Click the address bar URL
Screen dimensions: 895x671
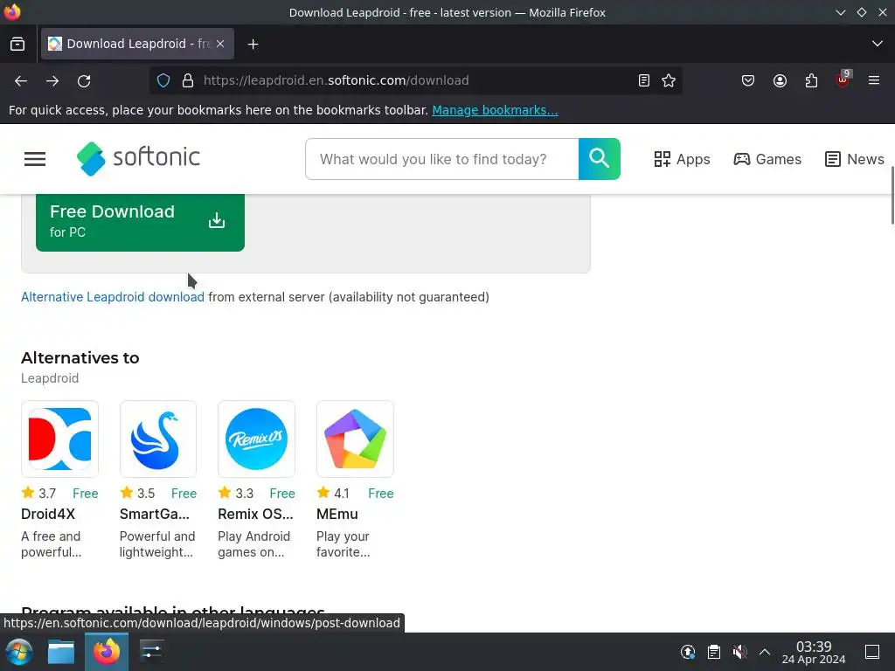click(336, 80)
